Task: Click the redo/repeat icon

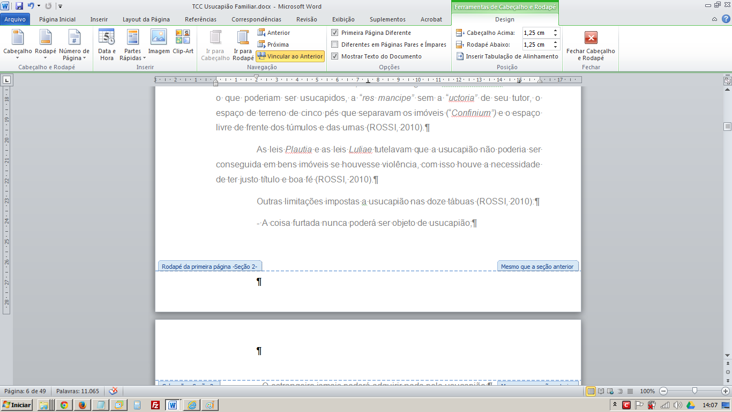Action: tap(48, 6)
